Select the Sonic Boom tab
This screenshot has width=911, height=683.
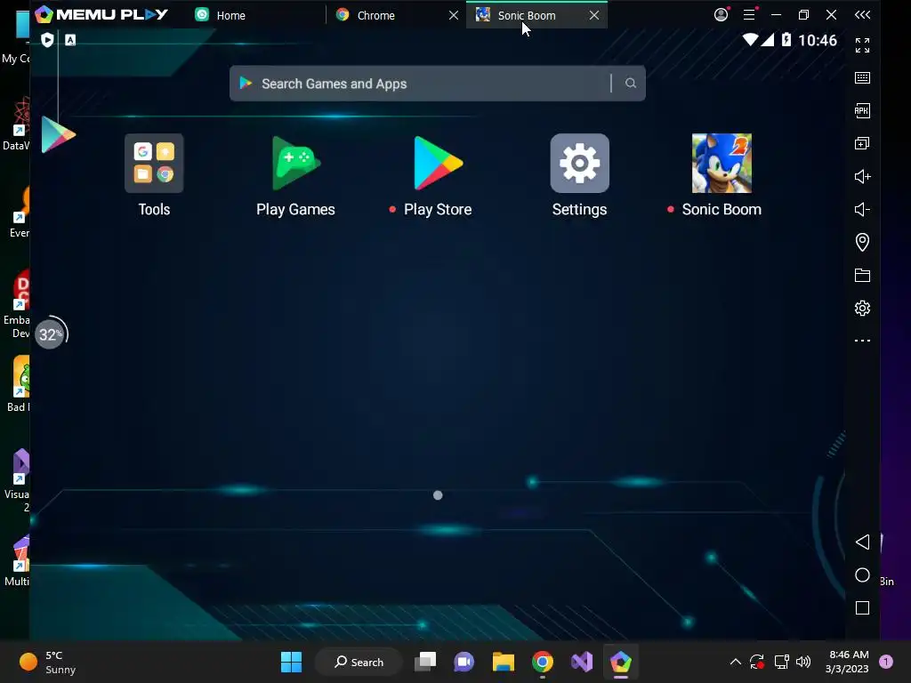pyautogui.click(x=527, y=15)
